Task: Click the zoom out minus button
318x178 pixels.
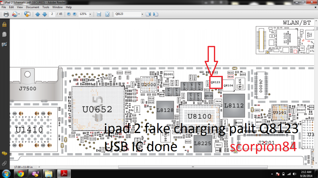Action: click(68, 14)
